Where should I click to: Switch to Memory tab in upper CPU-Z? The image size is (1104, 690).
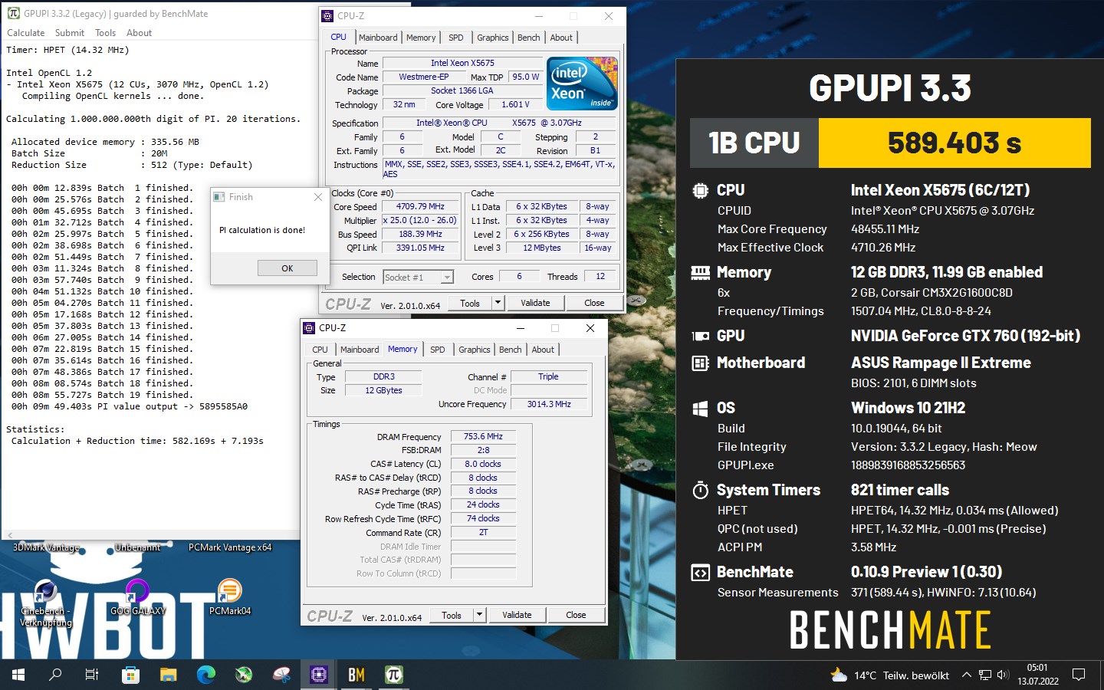(421, 38)
